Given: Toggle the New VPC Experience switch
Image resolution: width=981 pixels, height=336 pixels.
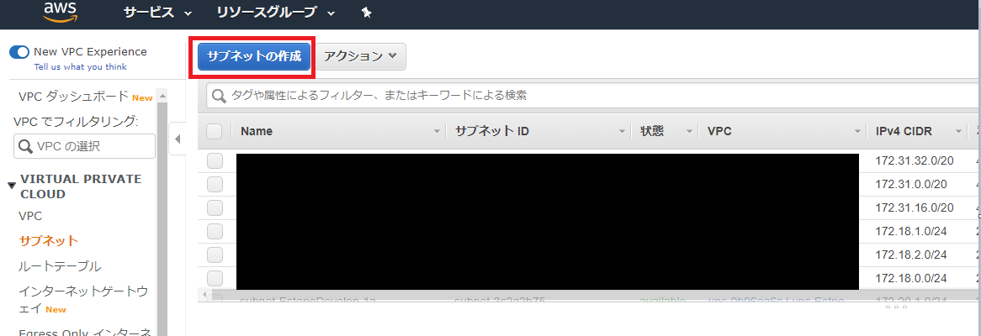Looking at the screenshot, I should point(19,52).
